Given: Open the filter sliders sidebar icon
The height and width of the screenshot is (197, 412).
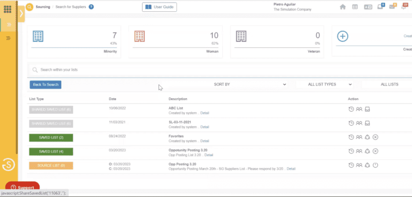Looking at the screenshot, I should pos(9,38).
